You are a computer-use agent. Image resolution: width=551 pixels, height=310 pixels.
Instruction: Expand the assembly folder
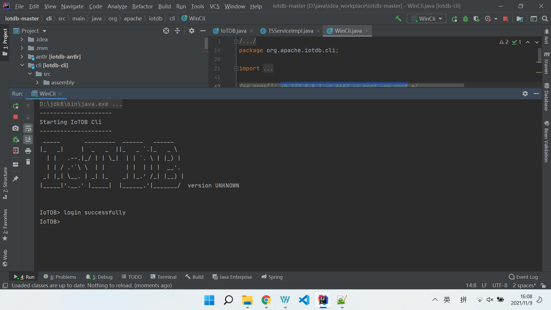(x=37, y=82)
